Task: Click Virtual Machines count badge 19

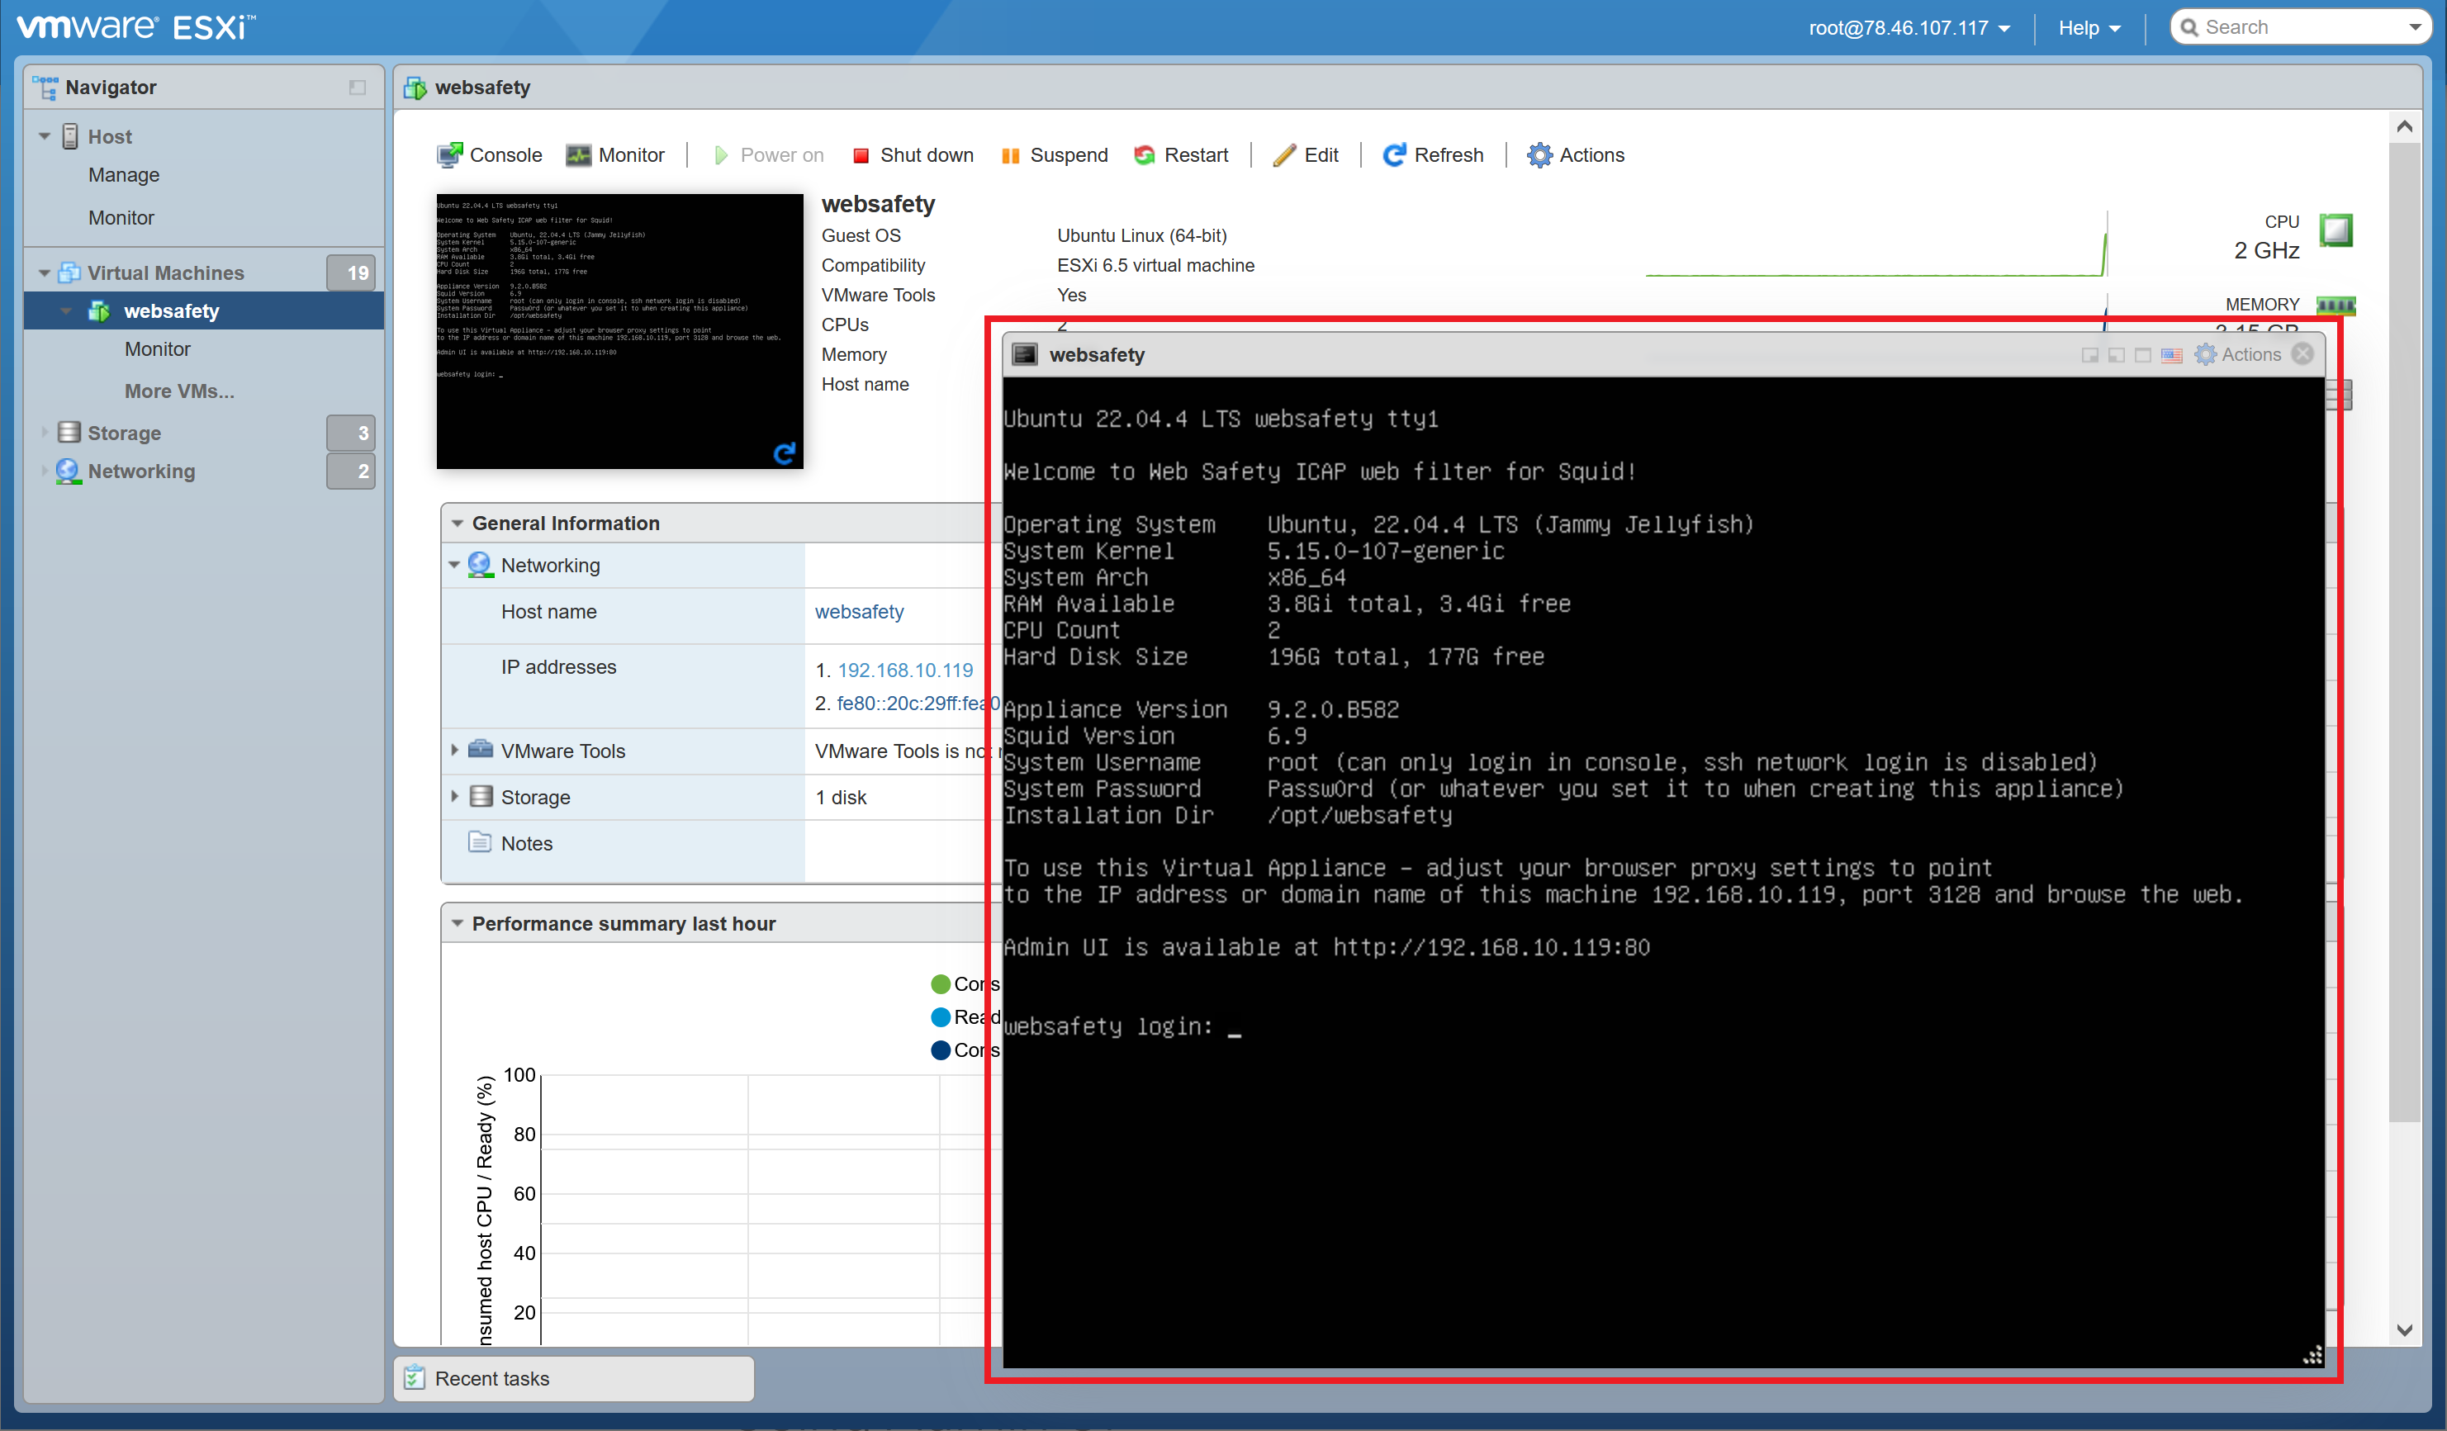Action: click(x=350, y=272)
